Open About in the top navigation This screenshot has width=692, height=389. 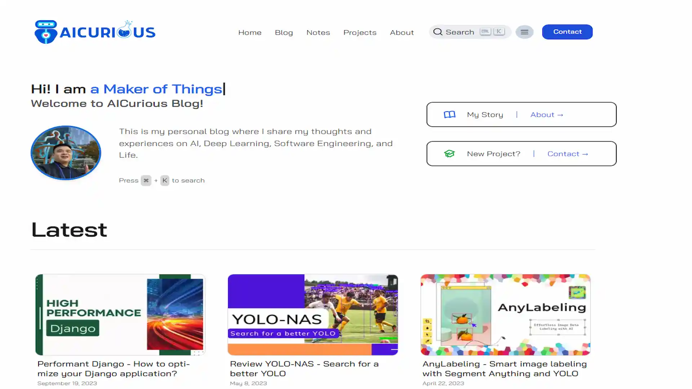click(x=402, y=32)
